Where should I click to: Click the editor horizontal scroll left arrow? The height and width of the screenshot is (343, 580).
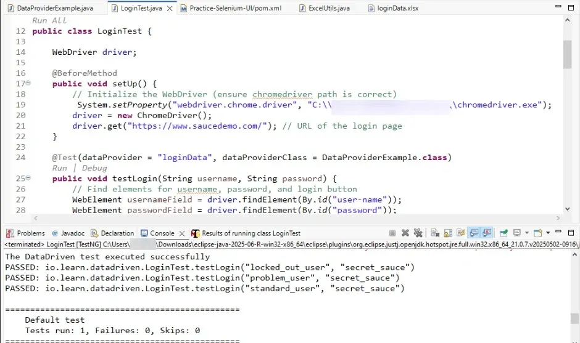[36, 218]
